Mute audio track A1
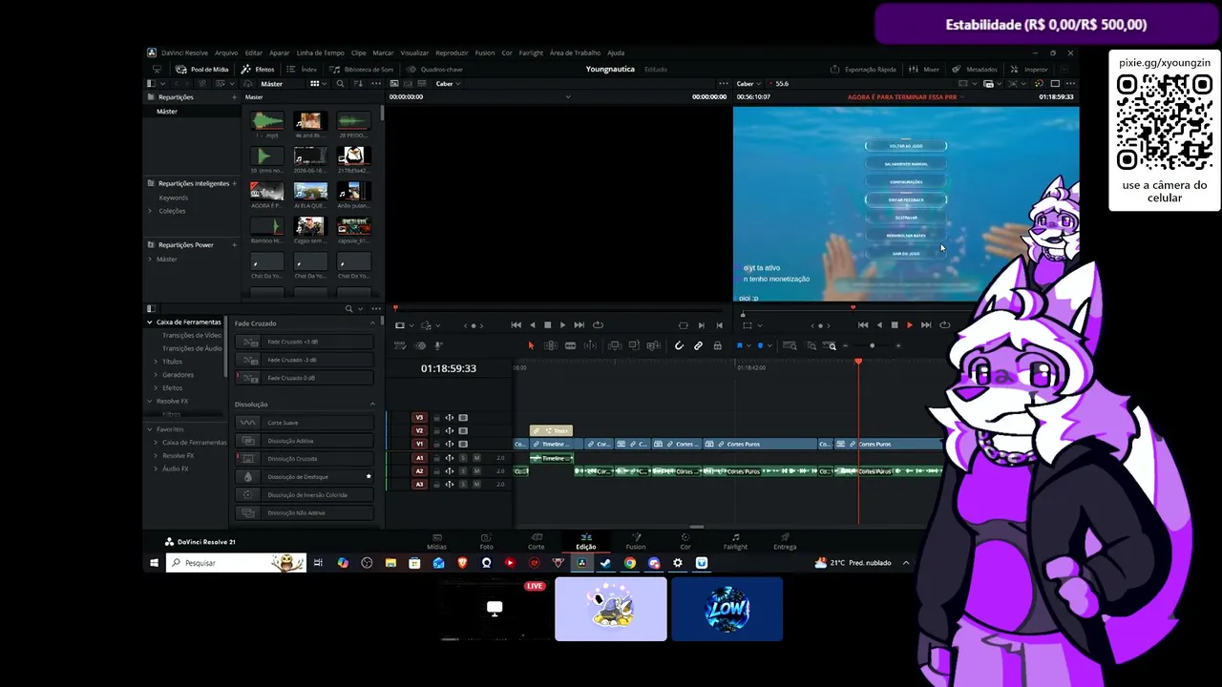The height and width of the screenshot is (687, 1222). [x=476, y=458]
